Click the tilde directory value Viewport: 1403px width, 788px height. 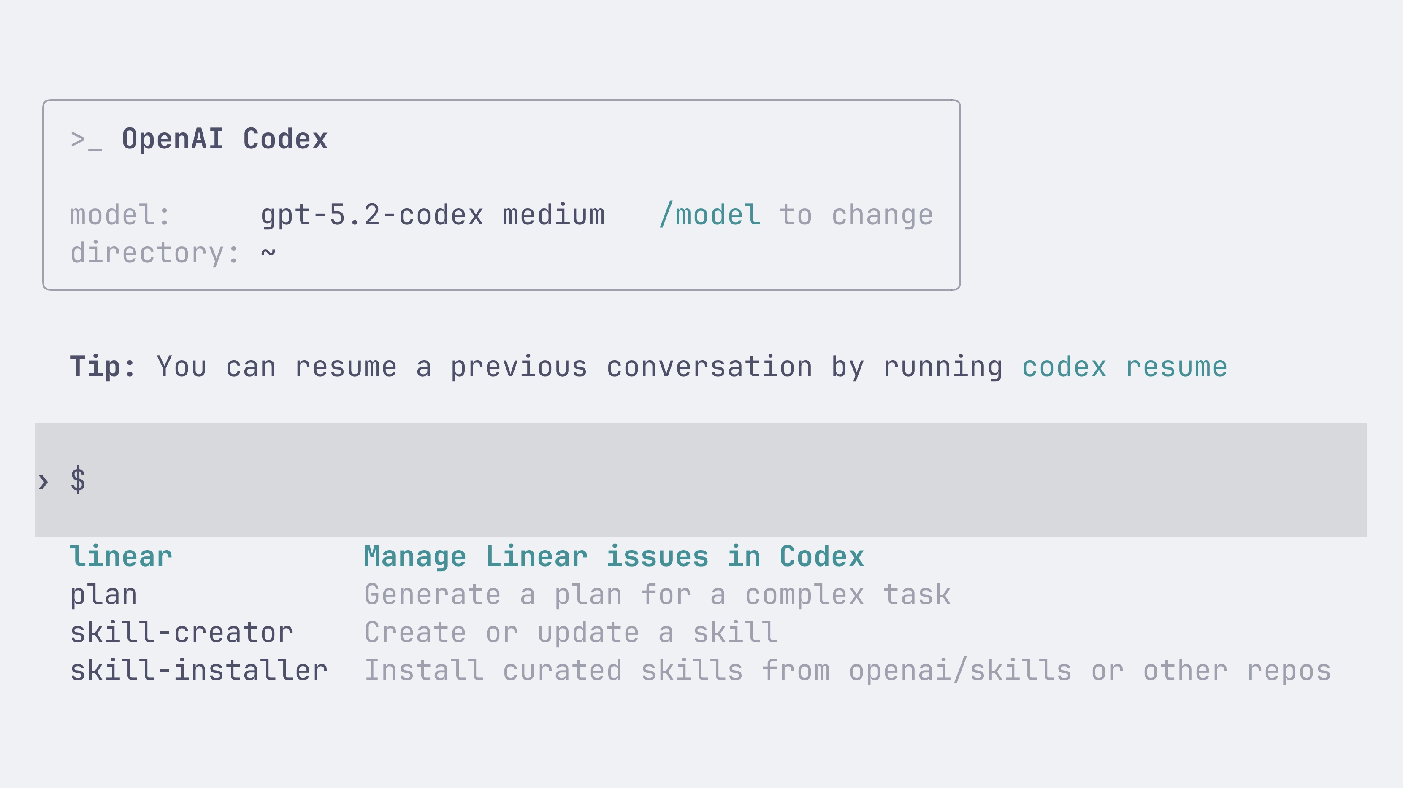(268, 253)
